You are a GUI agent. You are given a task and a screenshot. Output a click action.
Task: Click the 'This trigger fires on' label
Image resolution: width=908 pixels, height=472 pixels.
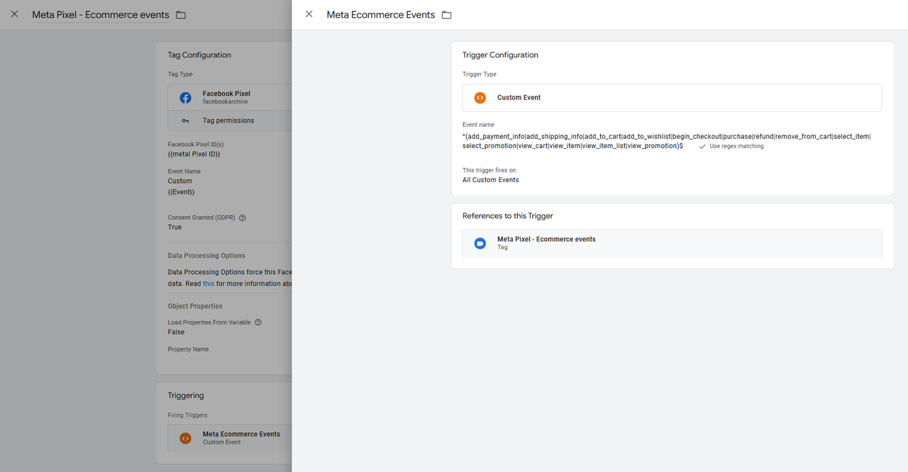tap(489, 171)
